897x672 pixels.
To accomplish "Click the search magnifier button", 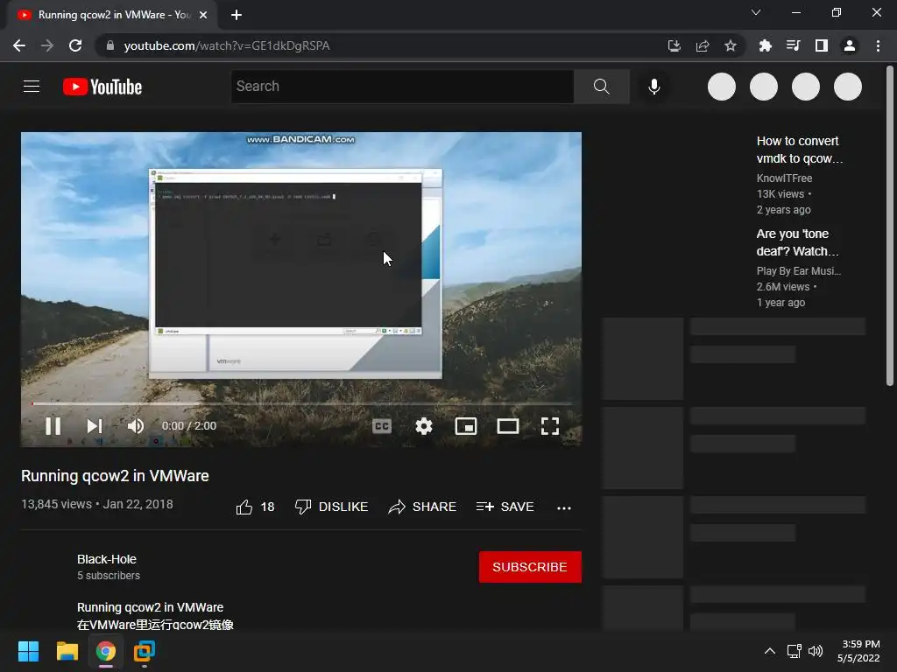I will point(601,87).
